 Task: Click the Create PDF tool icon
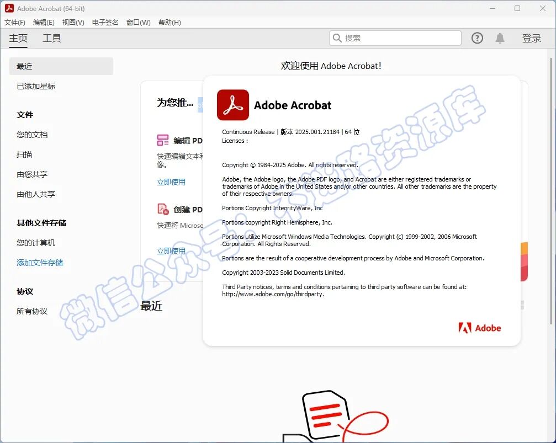pyautogui.click(x=163, y=209)
